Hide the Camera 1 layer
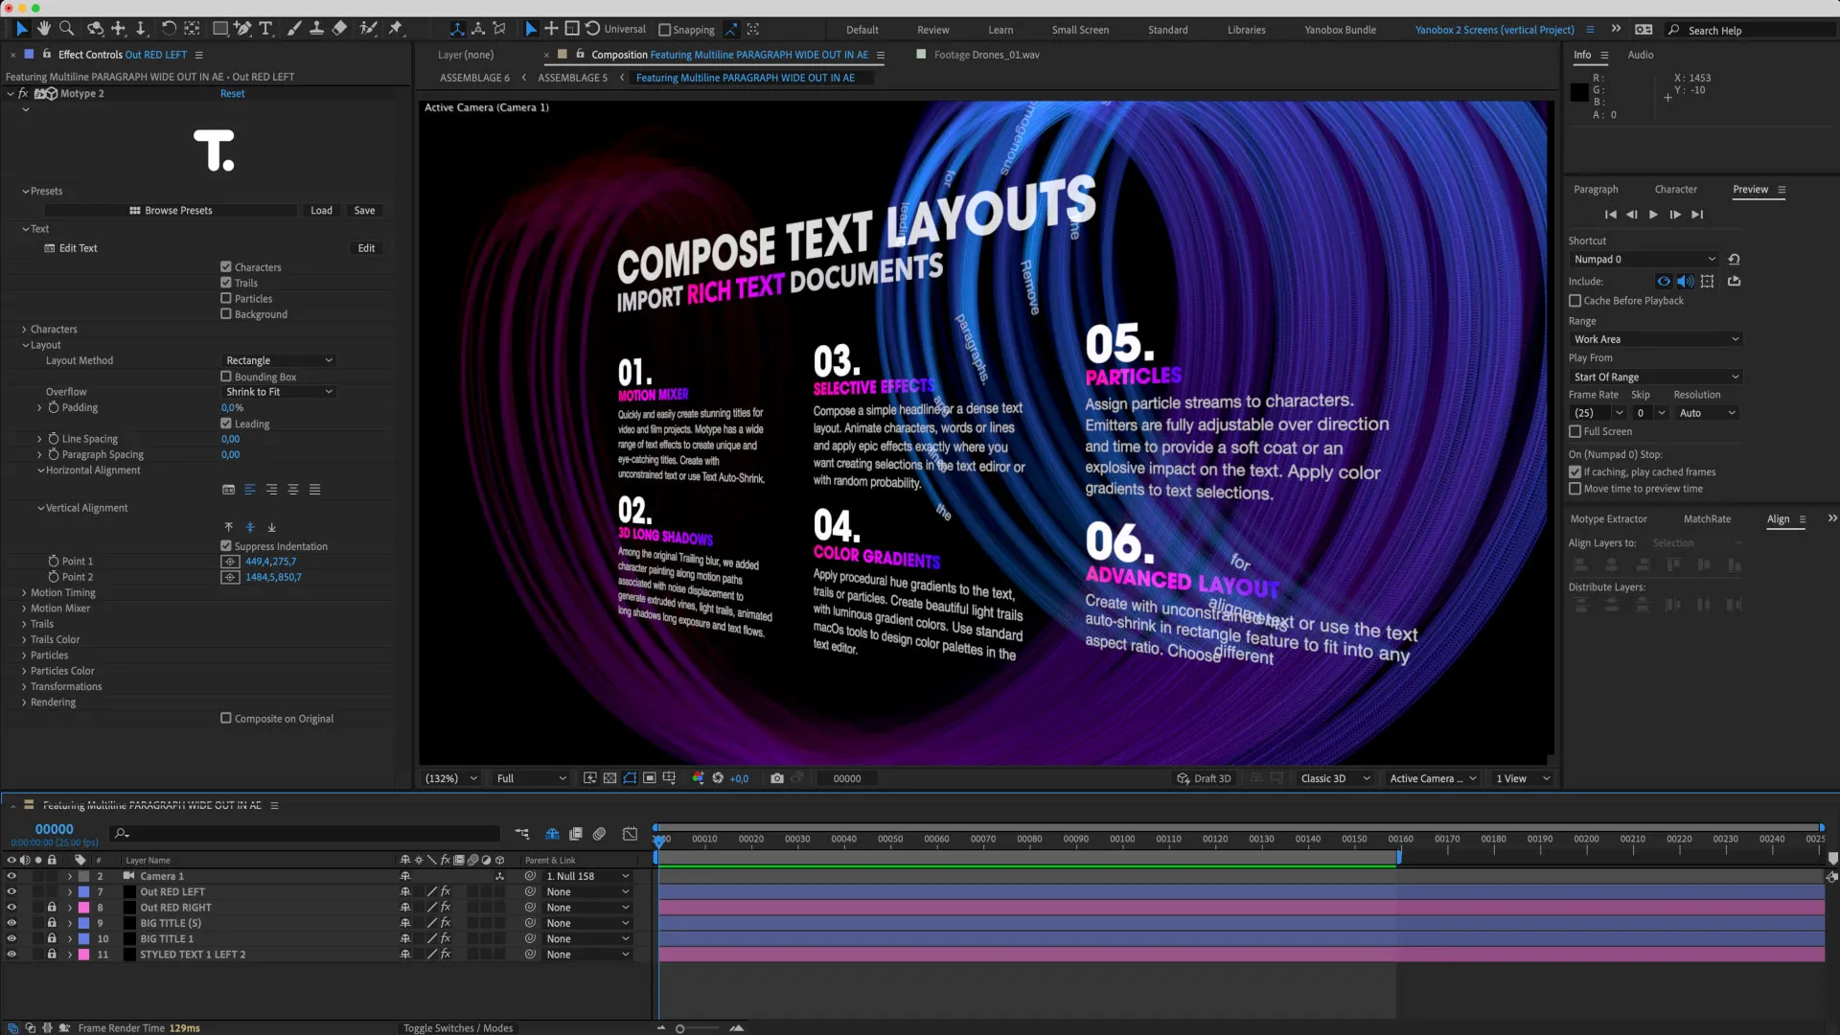 pyautogui.click(x=11, y=876)
